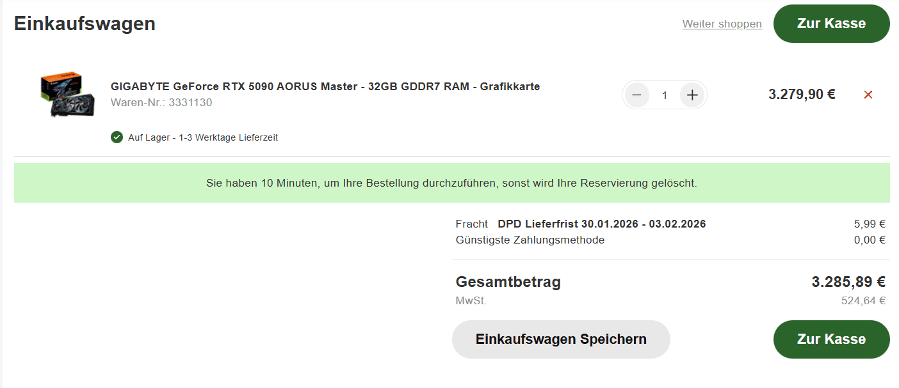The image size is (899, 388).
Task: Click the green in-stock checkmark icon
Action: tap(117, 137)
